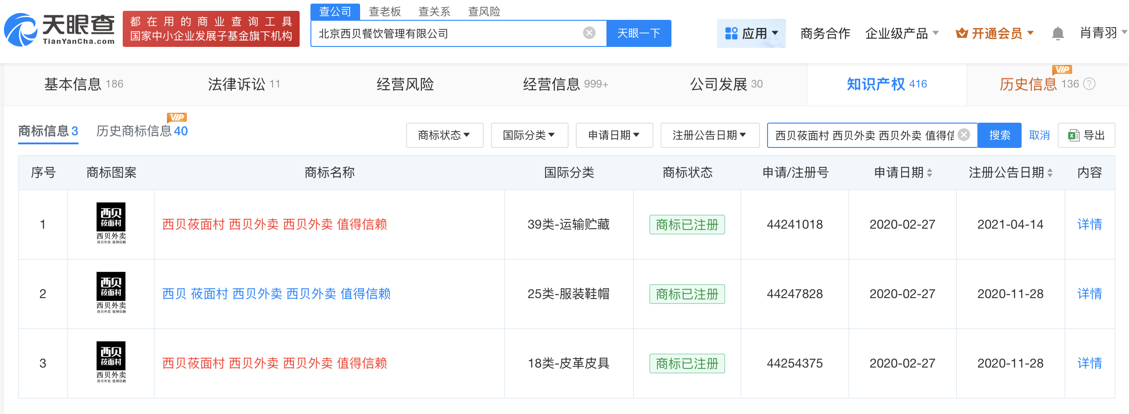Open 详情 link for trademark 44247828
The width and height of the screenshot is (1129, 414).
(x=1089, y=294)
